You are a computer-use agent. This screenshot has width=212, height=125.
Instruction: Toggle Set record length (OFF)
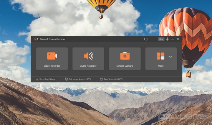pyautogui.click(x=80, y=79)
